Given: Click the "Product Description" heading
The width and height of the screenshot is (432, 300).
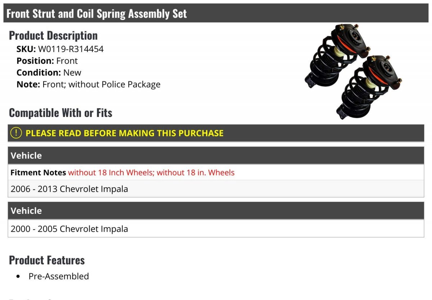Looking at the screenshot, I should pos(53,36).
